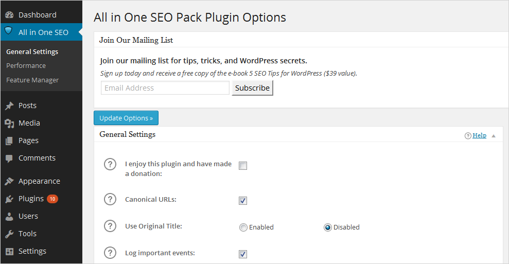Click help icon next to Use Original Title
Image resolution: width=509 pixels, height=264 pixels.
pos(110,226)
